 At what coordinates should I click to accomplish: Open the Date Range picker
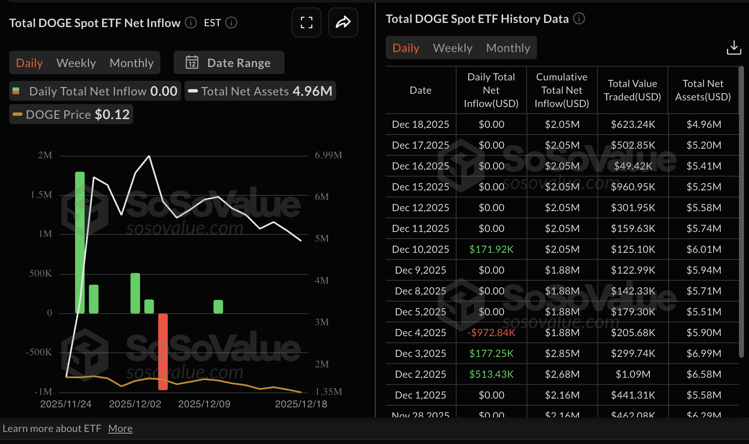click(x=229, y=62)
